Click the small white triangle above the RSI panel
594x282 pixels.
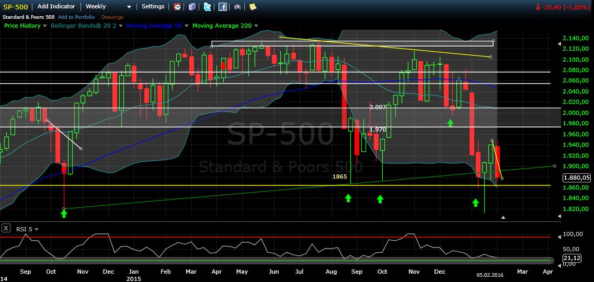pos(503,217)
